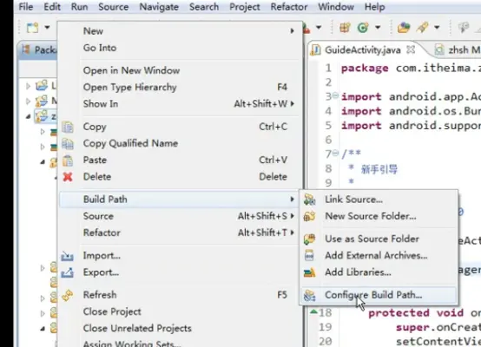Screen dimensions: 481x347
Task: Click the override marker at line 18
Action: tap(313, 311)
